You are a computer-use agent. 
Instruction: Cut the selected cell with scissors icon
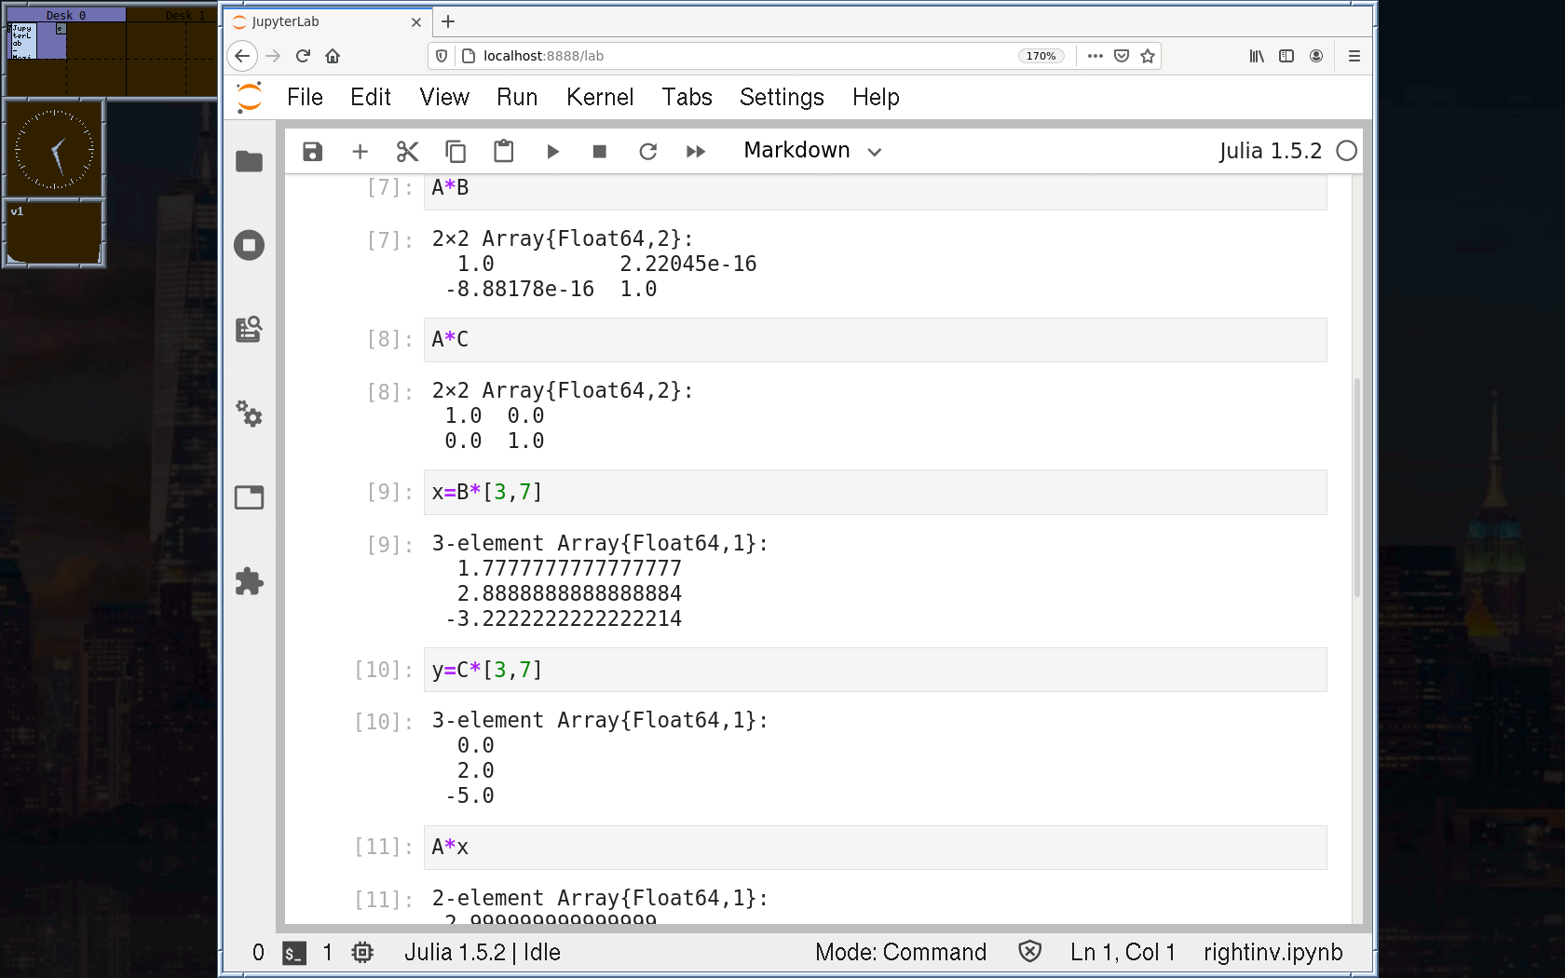point(407,152)
